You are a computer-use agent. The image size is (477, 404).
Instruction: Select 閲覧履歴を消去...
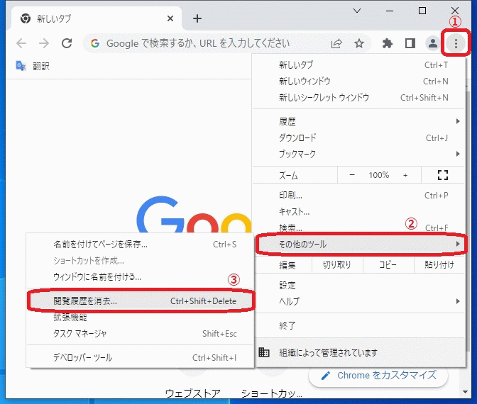pos(140,301)
